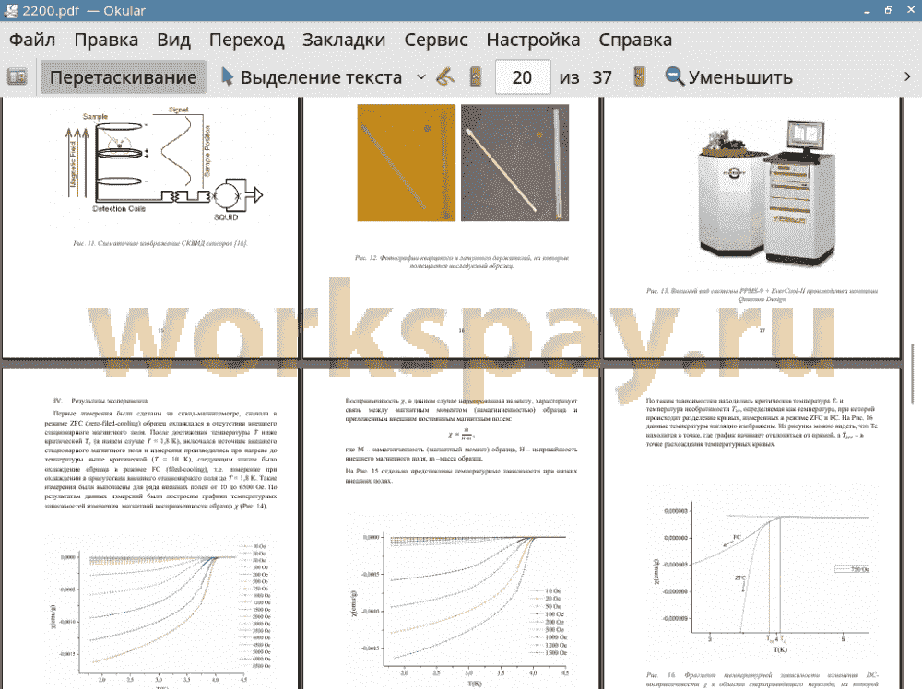The height and width of the screenshot is (689, 922).
Task: Go to next page arrow icon
Action: pyautogui.click(x=639, y=77)
